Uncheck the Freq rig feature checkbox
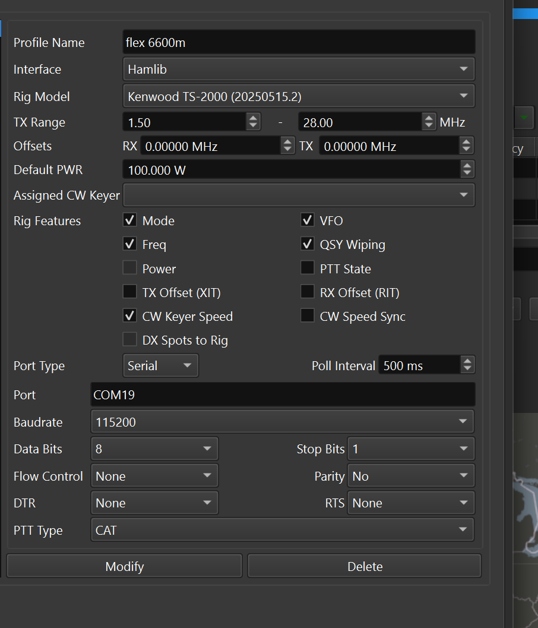The width and height of the screenshot is (538, 628). 129,244
